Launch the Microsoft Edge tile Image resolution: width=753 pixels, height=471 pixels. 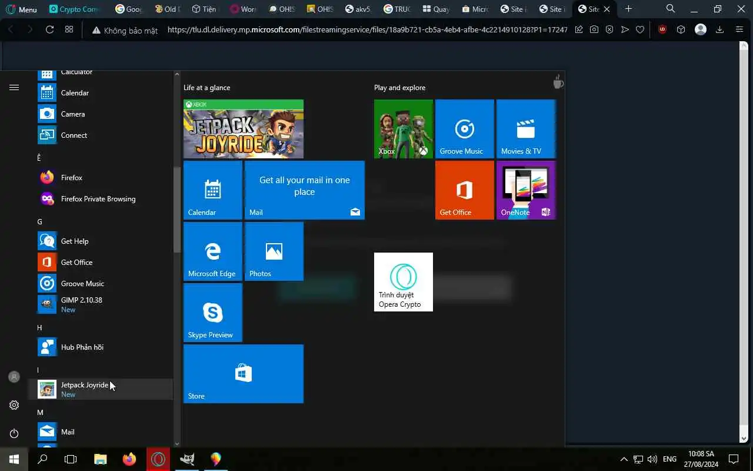click(213, 251)
